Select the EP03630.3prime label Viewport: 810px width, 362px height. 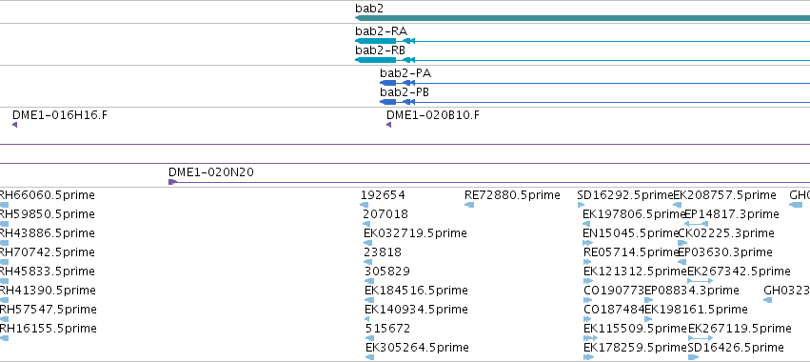coord(725,252)
